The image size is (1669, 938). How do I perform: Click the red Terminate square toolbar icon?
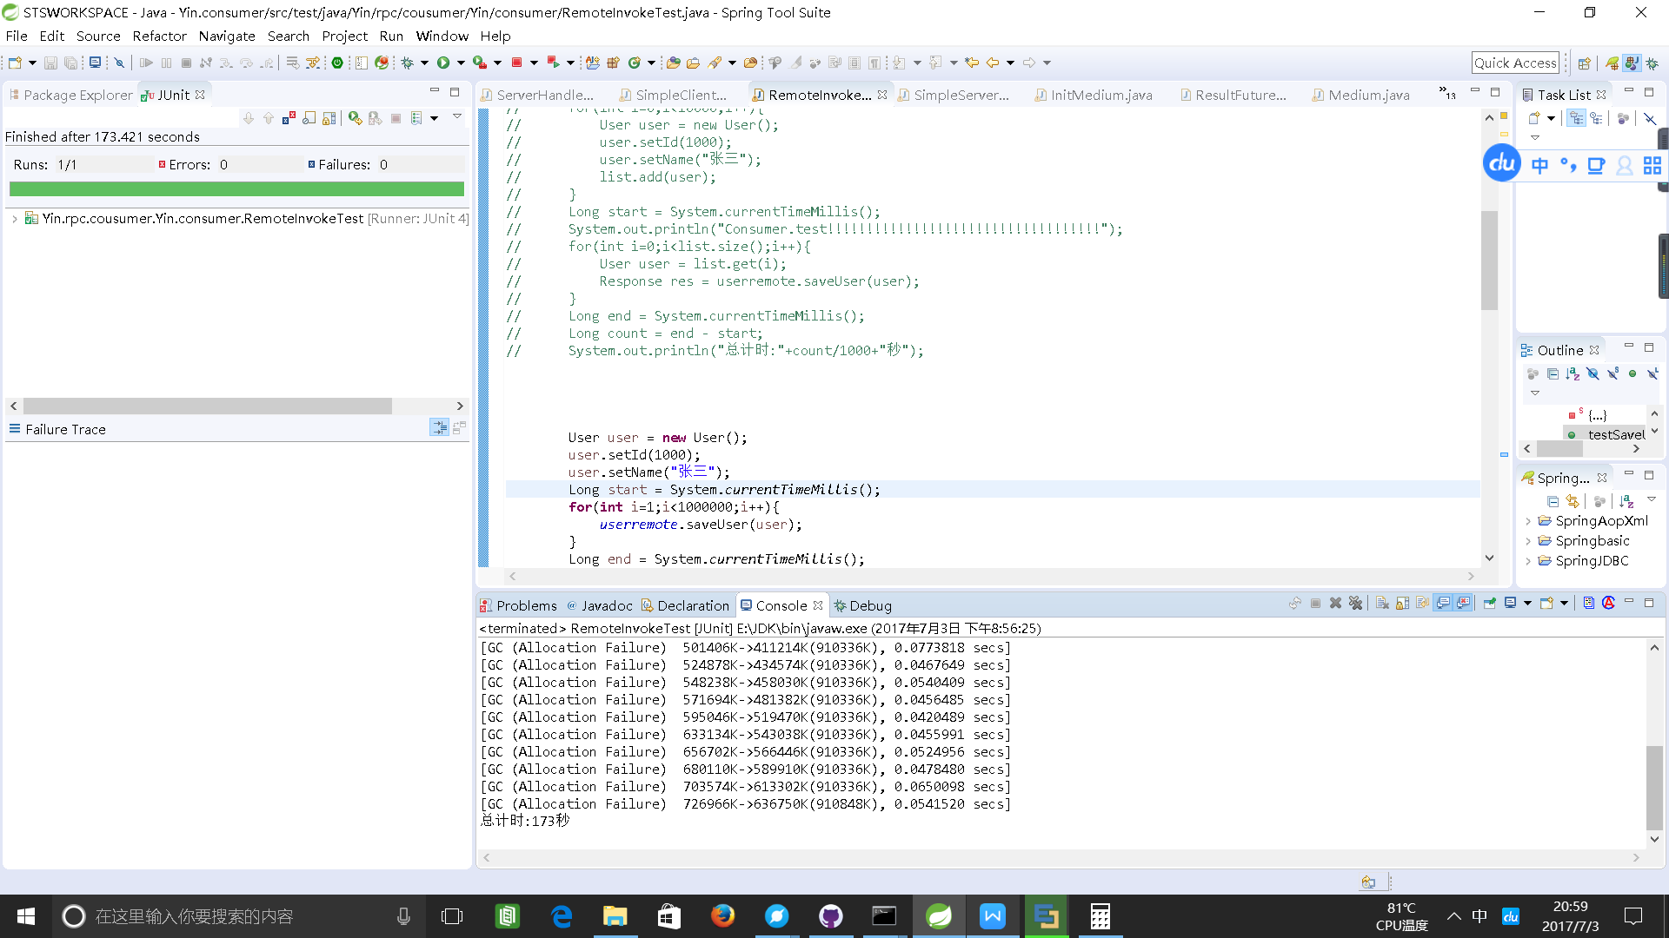point(516,63)
